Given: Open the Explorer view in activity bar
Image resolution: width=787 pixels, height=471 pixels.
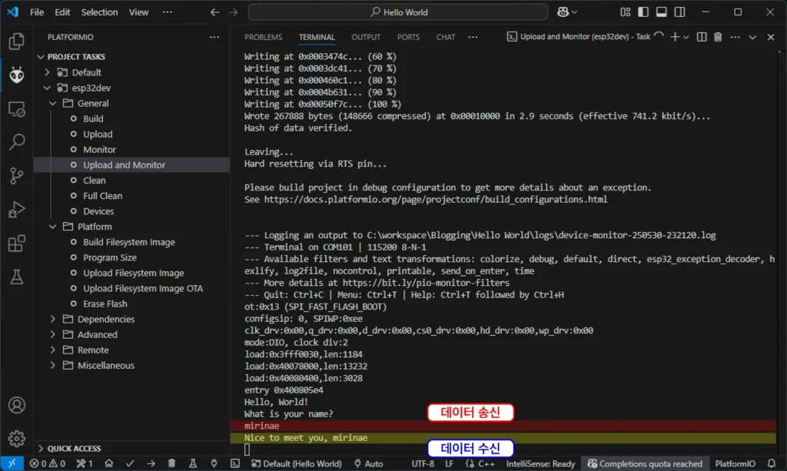Looking at the screenshot, I should (x=17, y=41).
